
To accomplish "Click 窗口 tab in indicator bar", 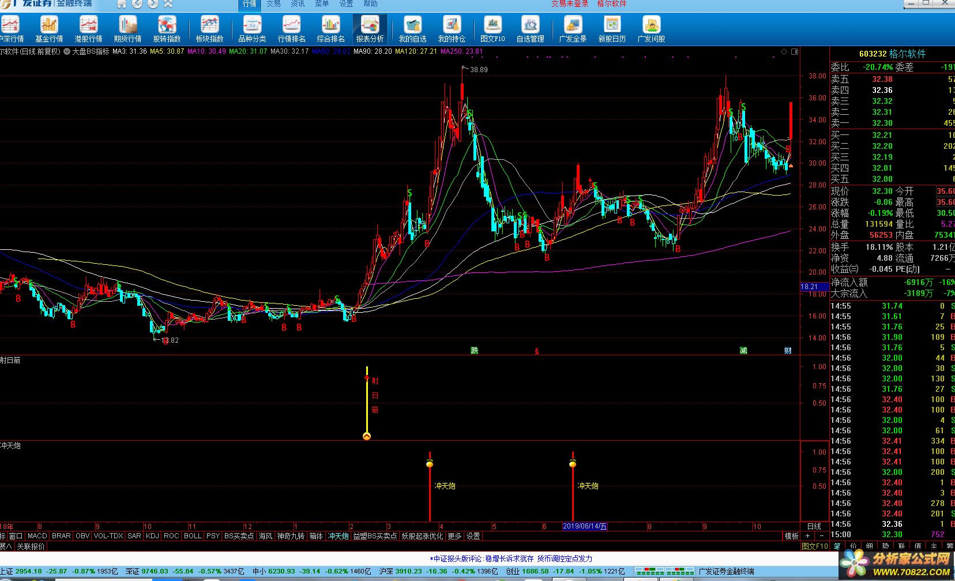I will [x=16, y=536].
